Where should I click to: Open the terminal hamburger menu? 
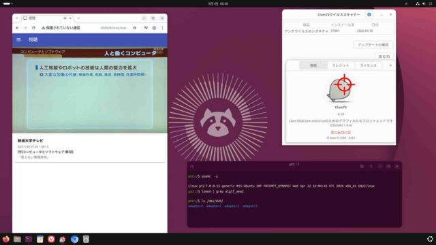coord(371,166)
